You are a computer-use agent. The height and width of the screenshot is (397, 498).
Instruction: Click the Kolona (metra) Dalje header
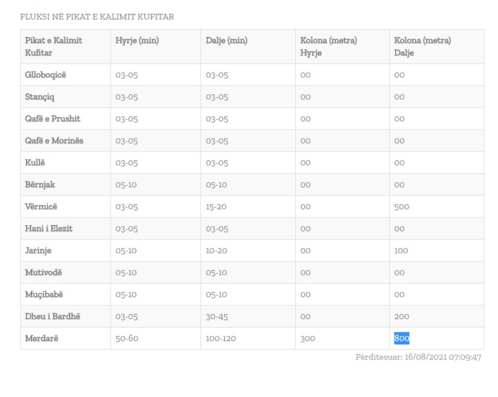click(422, 47)
